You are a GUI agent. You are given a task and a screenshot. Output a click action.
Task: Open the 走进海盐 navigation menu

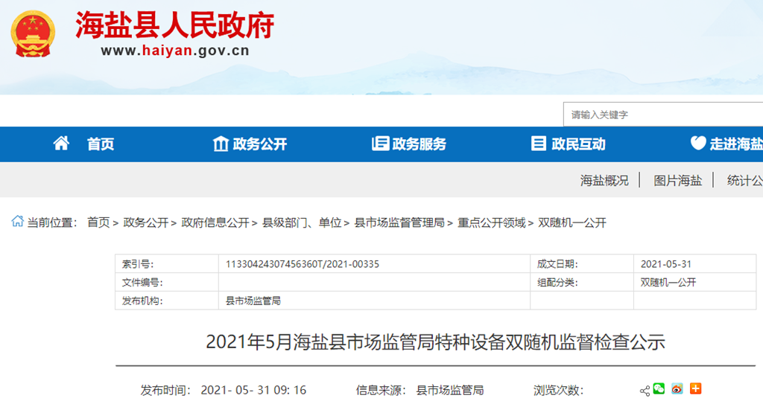click(736, 144)
